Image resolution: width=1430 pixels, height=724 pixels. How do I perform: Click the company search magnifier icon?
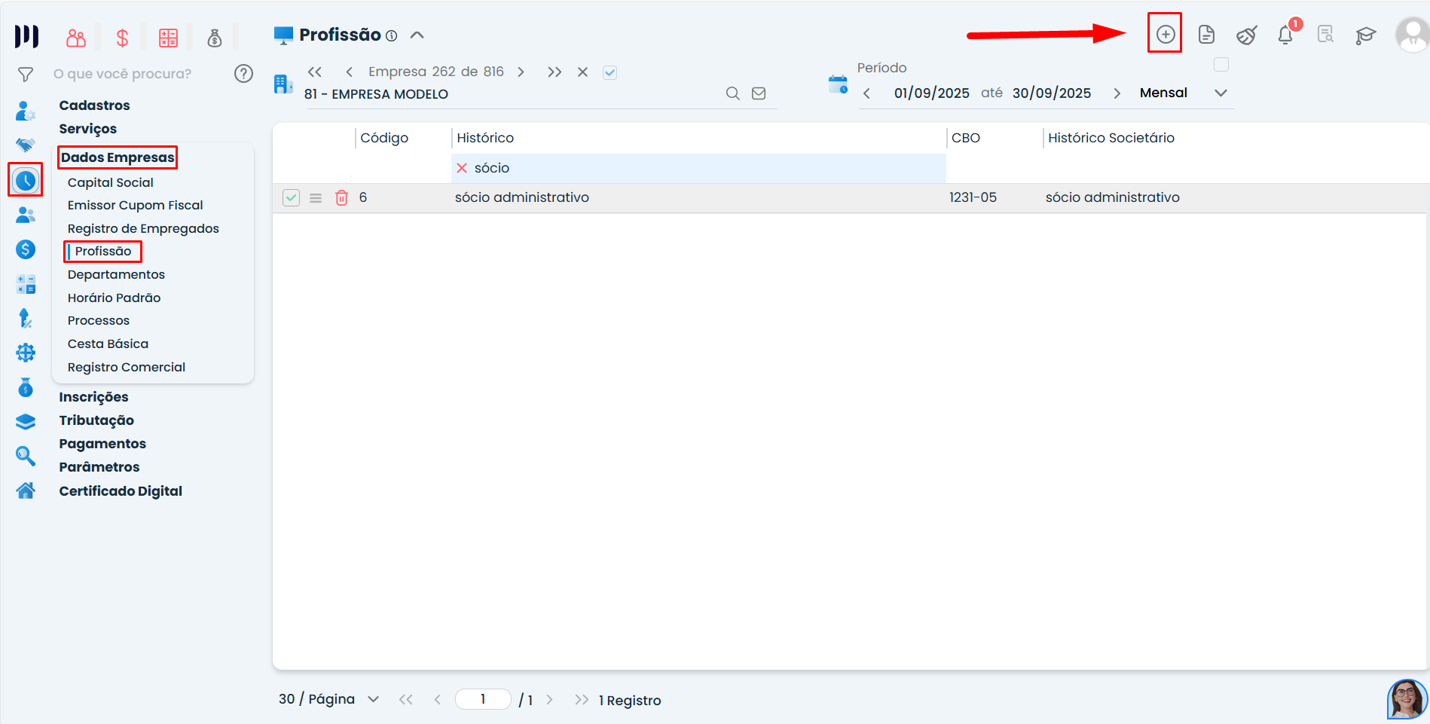(x=732, y=93)
